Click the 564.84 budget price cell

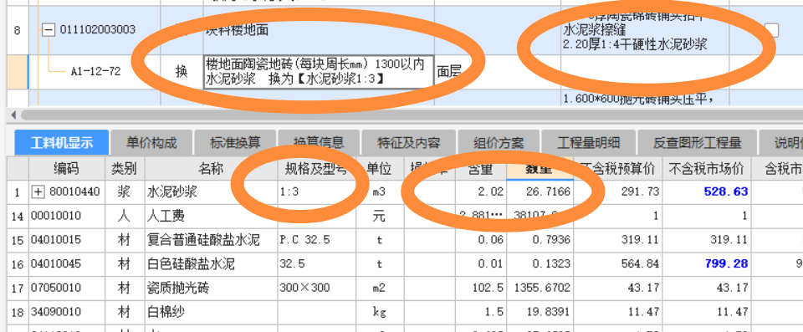click(617, 264)
